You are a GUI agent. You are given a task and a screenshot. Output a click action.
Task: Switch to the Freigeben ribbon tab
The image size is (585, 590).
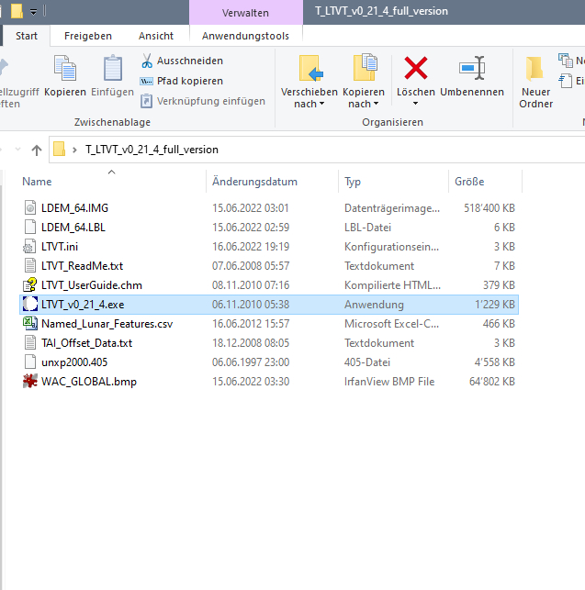pos(88,36)
